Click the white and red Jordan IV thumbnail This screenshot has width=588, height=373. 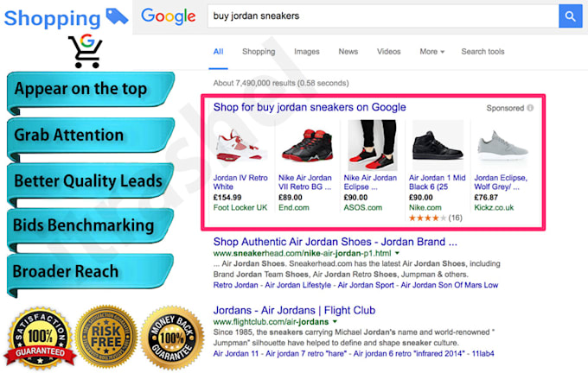[240, 145]
